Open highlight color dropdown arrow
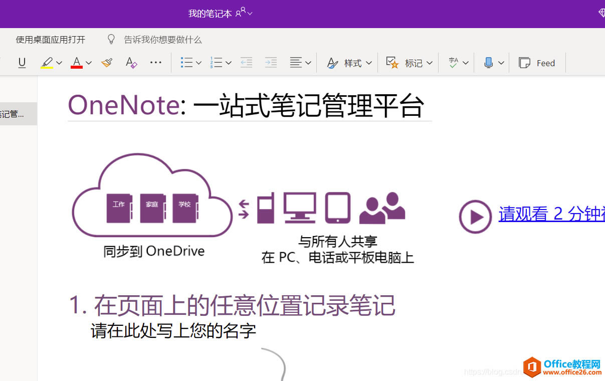 click(59, 63)
